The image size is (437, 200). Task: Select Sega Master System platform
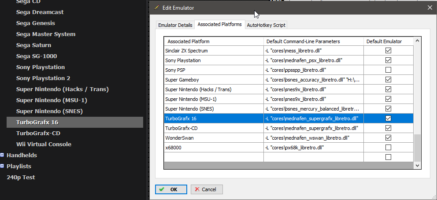(x=46, y=34)
